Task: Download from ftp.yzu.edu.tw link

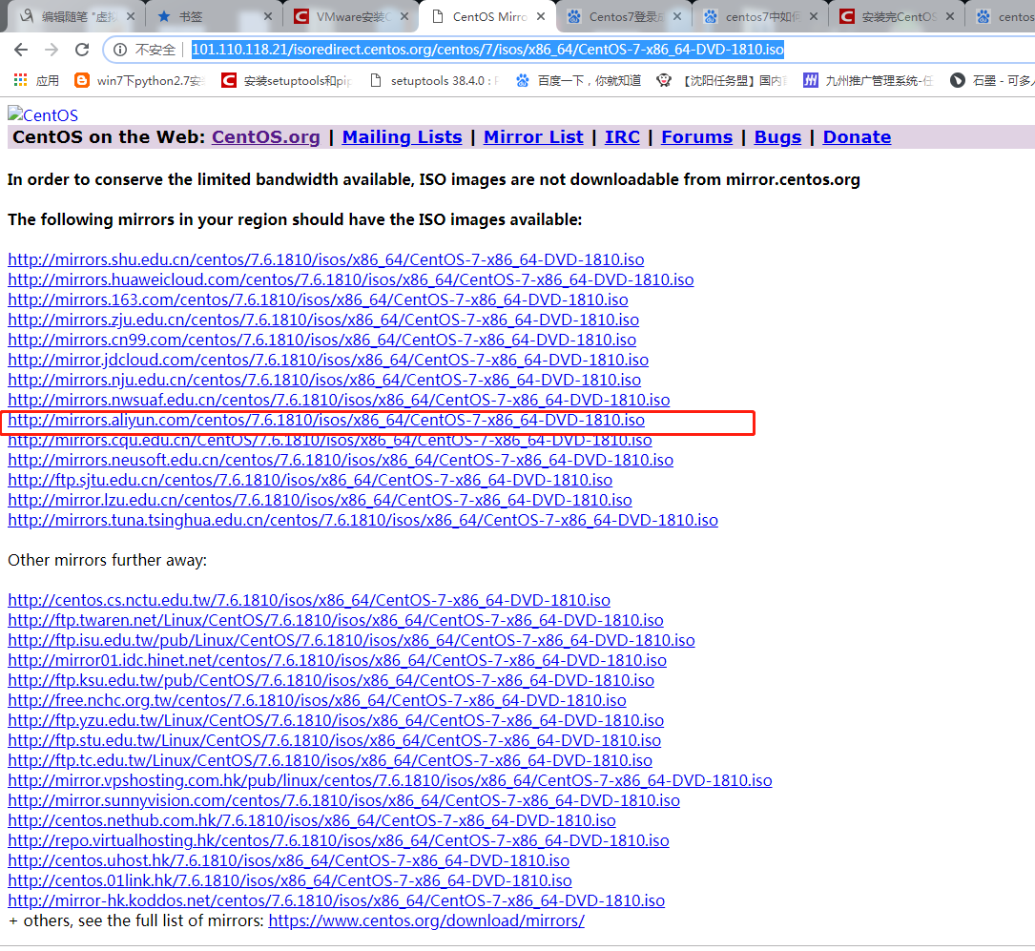Action: tap(336, 720)
